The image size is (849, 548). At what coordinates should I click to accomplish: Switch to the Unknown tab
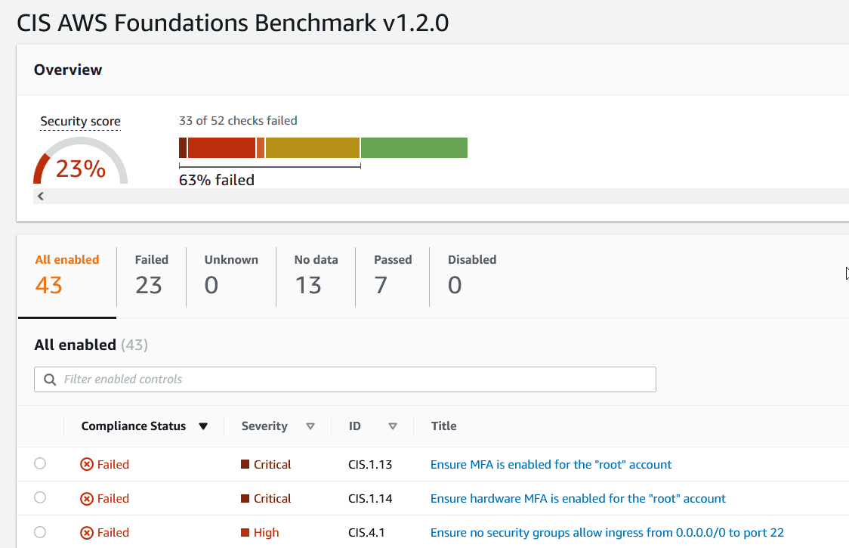[231, 277]
